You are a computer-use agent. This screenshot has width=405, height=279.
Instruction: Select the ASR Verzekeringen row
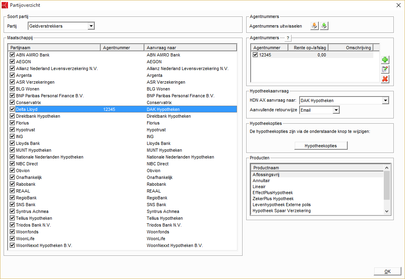[x=123, y=82]
